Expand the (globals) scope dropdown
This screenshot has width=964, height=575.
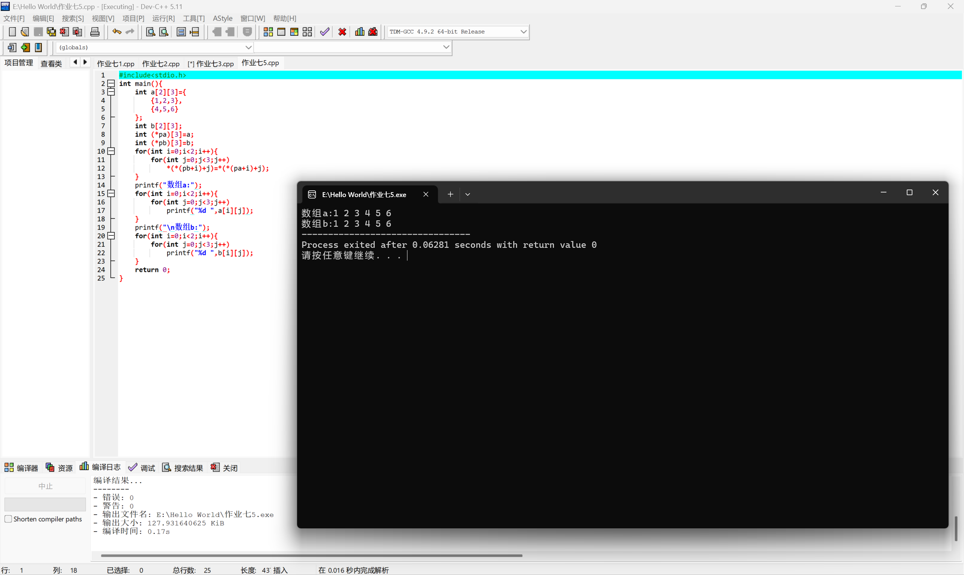pyautogui.click(x=248, y=47)
